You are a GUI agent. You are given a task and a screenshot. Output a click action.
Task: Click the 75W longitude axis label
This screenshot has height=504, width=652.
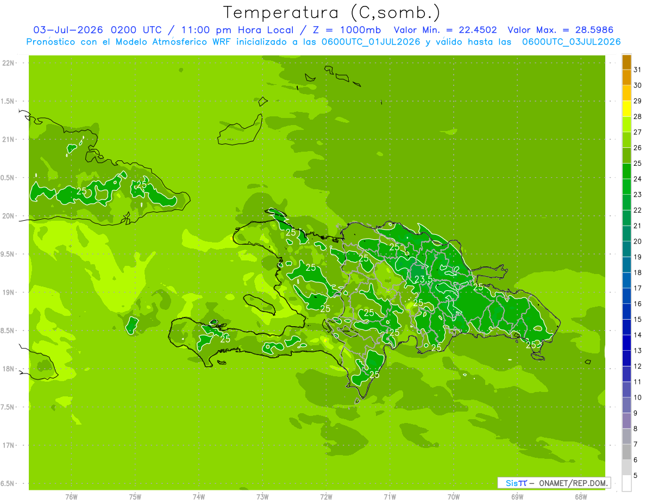135,497
